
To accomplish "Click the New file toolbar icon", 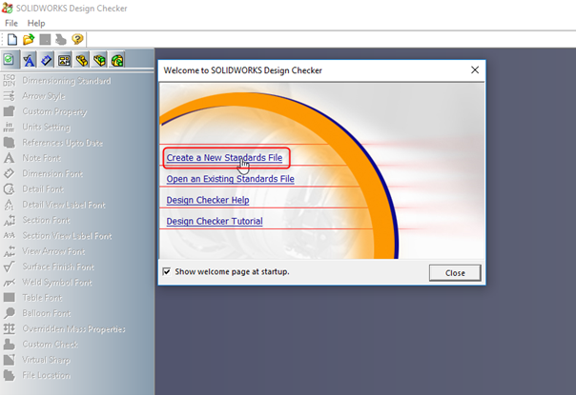I will pyautogui.click(x=12, y=39).
